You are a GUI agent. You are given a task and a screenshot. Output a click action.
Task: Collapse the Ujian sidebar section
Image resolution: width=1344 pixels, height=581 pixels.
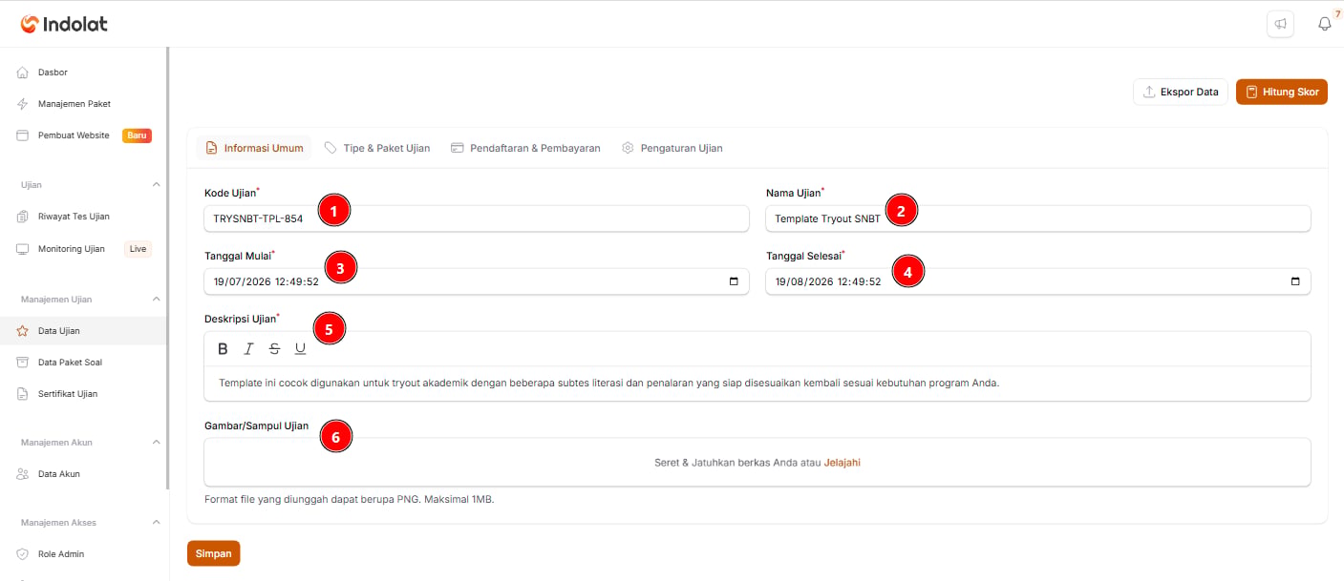tap(157, 184)
